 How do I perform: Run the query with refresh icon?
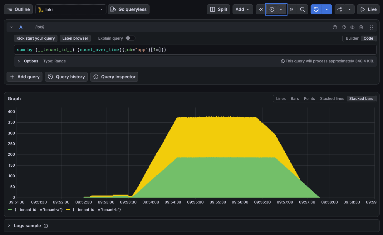coord(316,9)
